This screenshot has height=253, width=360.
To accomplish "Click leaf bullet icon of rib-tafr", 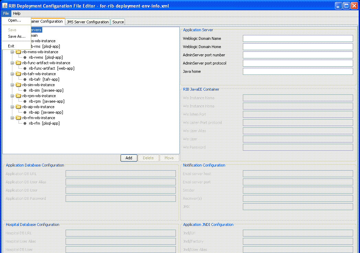I will 25,80.
